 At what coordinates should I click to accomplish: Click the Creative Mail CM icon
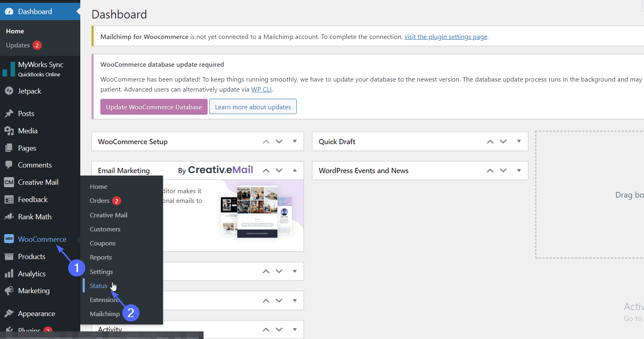[9, 182]
